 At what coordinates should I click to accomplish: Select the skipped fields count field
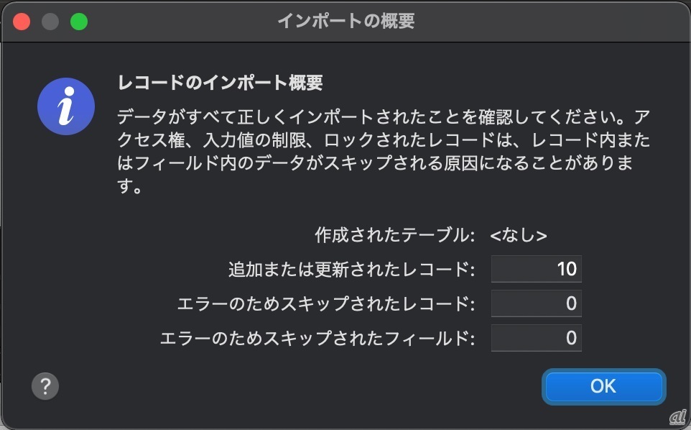(536, 338)
